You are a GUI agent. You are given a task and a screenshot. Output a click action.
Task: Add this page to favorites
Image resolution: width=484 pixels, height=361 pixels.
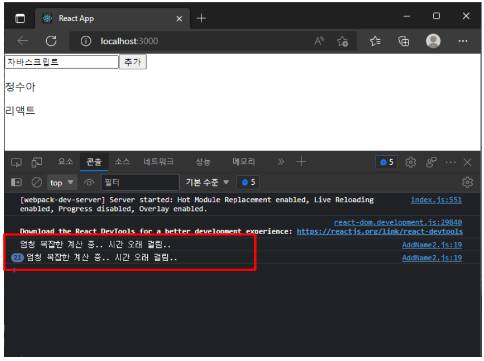[x=342, y=41]
